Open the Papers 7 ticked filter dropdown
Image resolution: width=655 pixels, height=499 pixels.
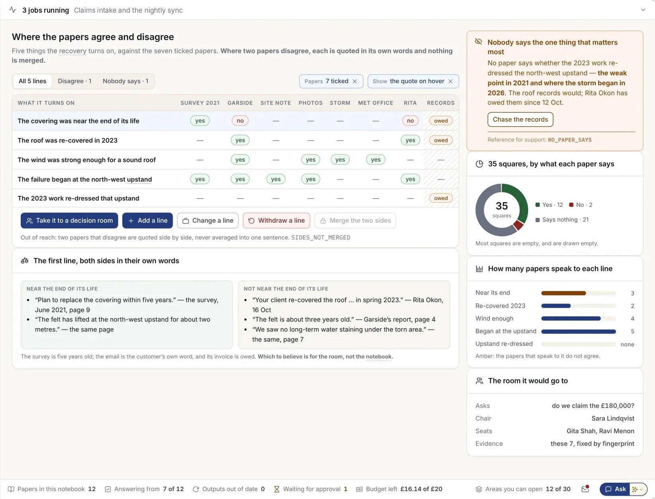326,81
